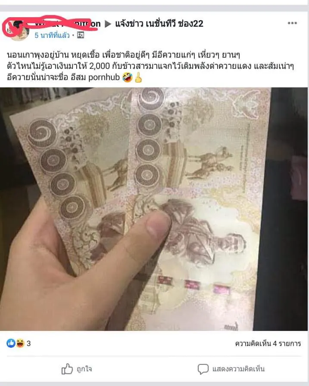Open the three-dot post options menu
This screenshot has height=386, width=309.
click(x=292, y=23)
